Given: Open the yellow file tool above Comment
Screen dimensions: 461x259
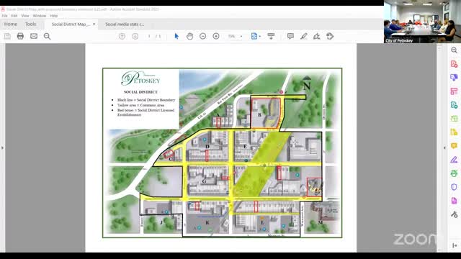Looking at the screenshot, I should click(x=454, y=132).
